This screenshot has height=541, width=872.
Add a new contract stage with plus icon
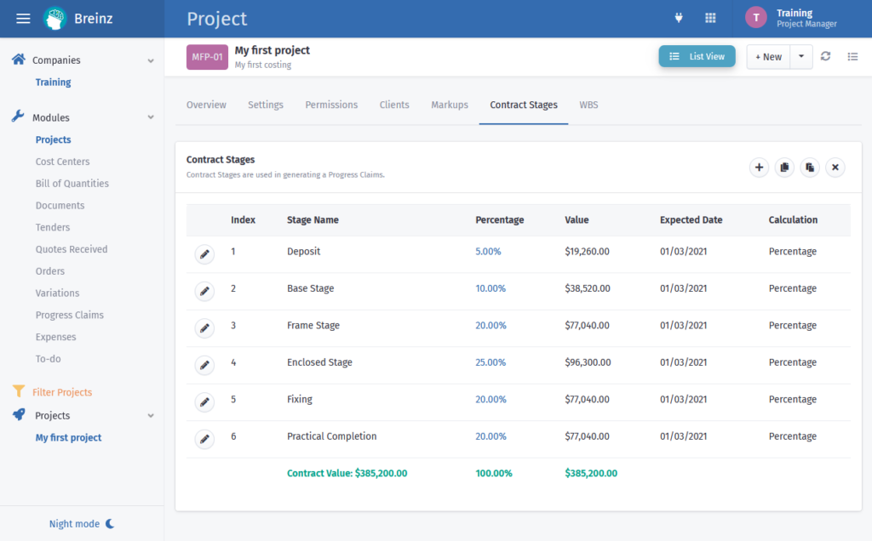(x=759, y=168)
